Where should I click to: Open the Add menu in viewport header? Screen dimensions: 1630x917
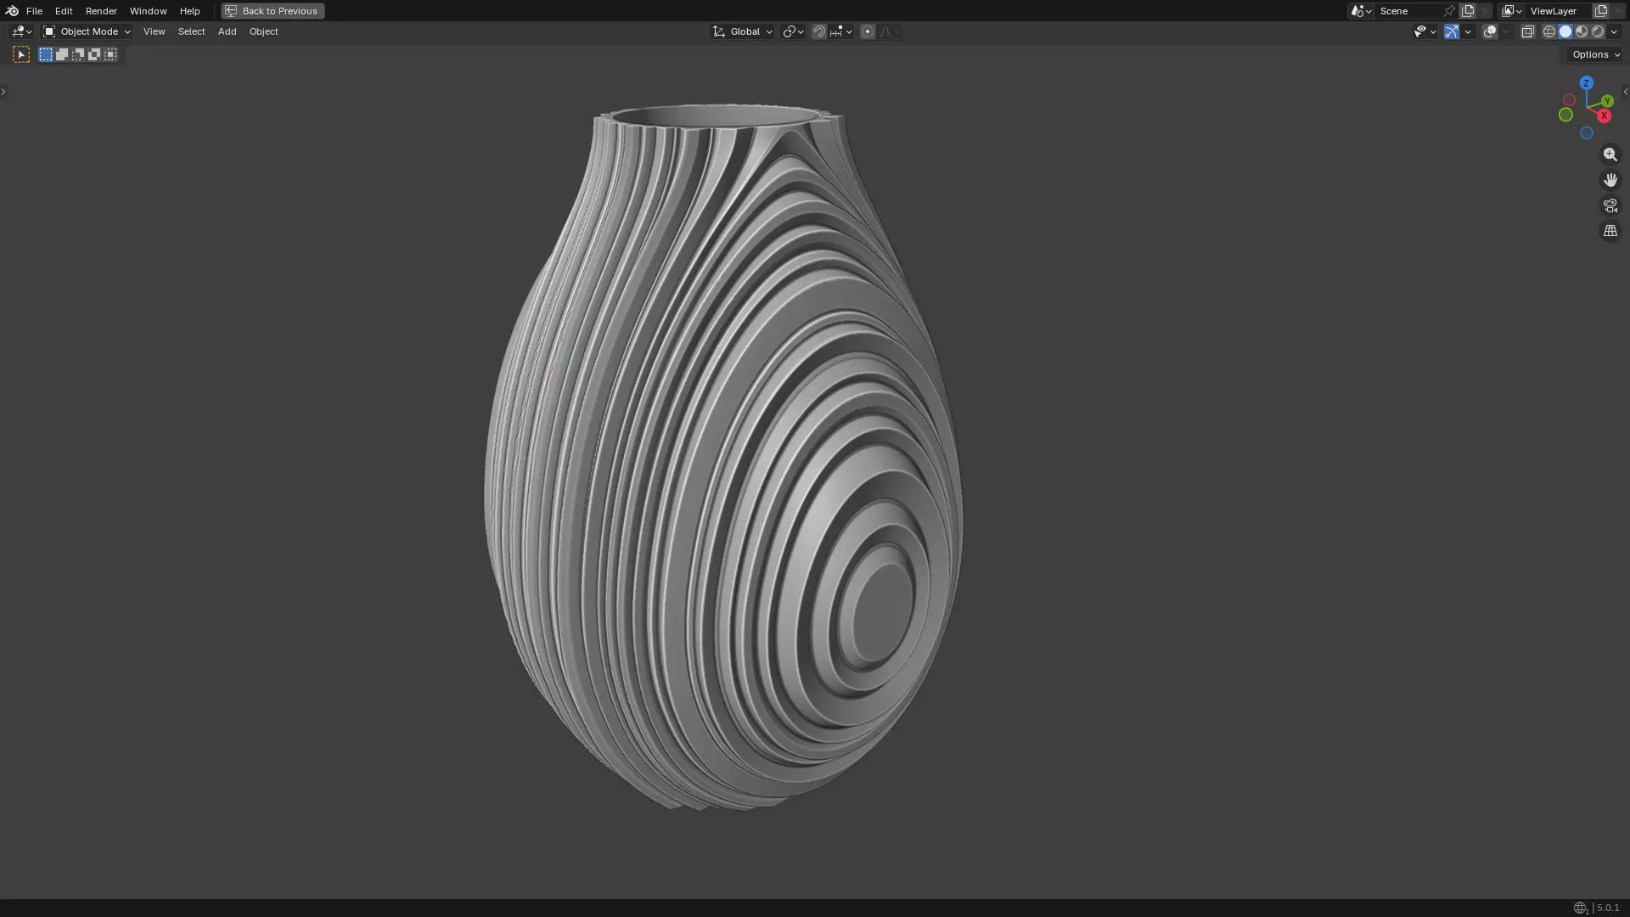(227, 31)
